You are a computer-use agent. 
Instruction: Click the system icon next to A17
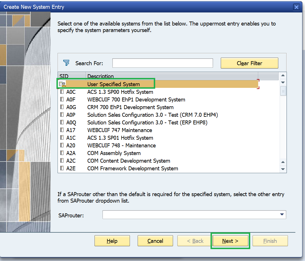click(x=62, y=130)
